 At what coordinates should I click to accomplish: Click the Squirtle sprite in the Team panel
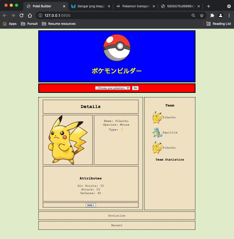[x=157, y=133]
